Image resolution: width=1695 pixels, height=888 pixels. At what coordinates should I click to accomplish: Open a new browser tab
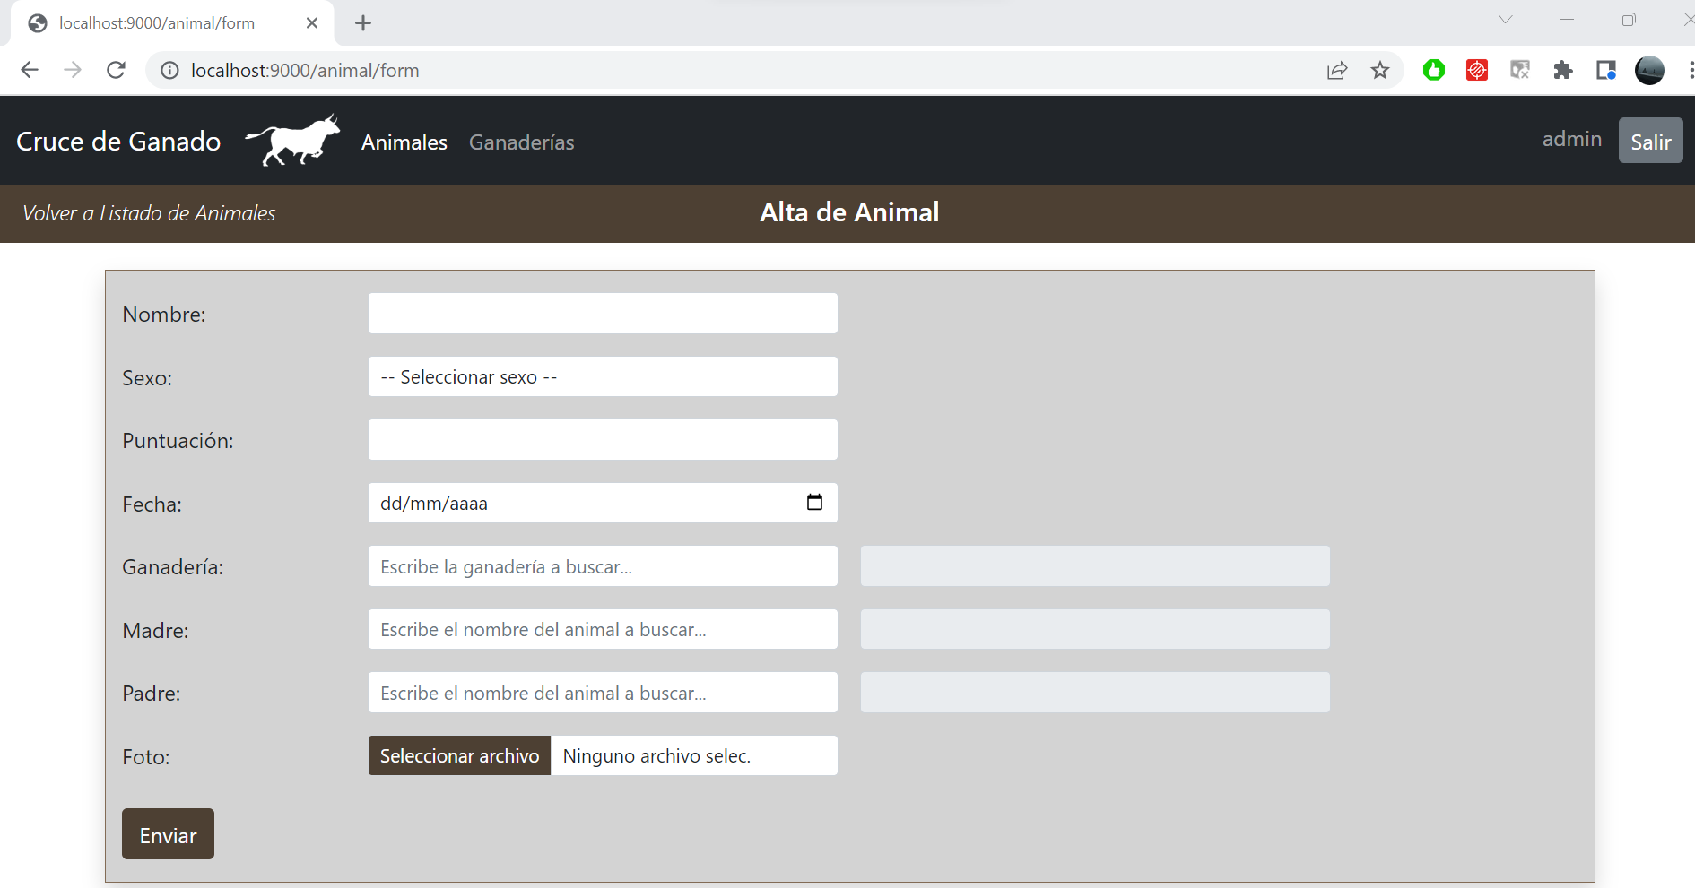(363, 23)
